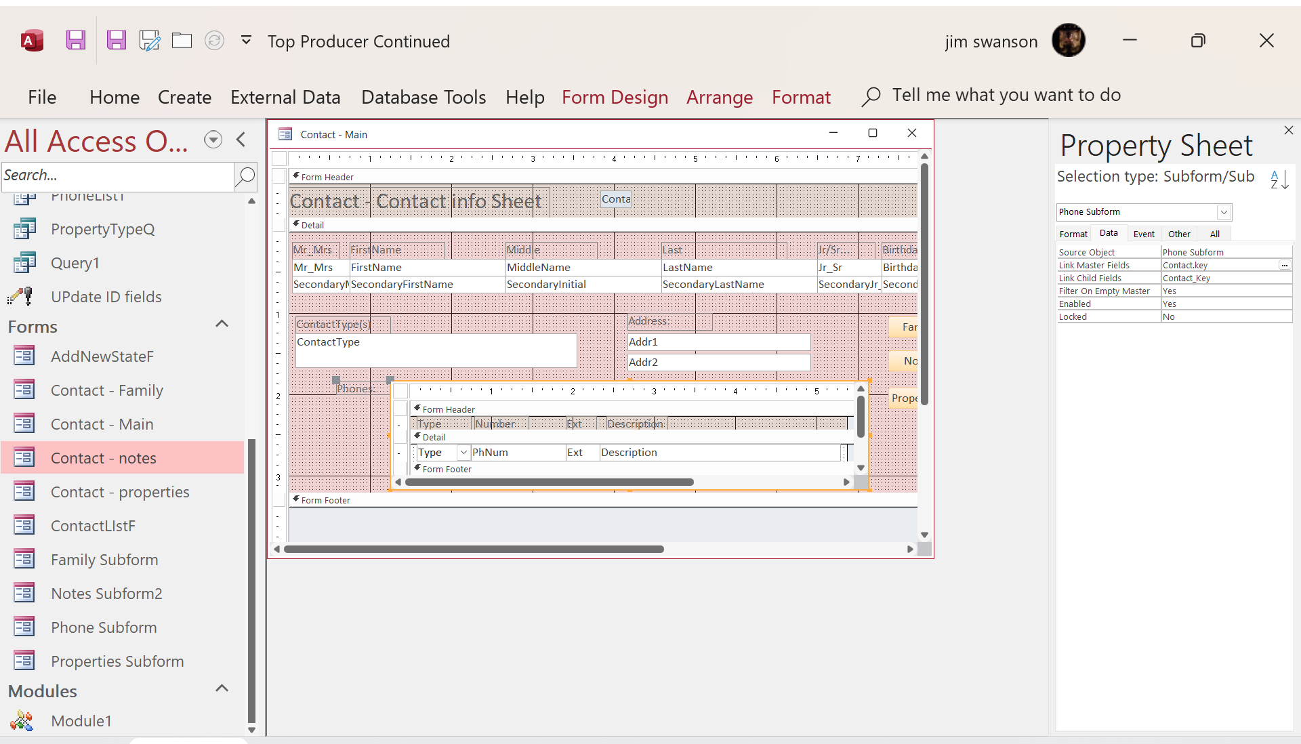Collapse the navigation pane shutter bar arrow
The width and height of the screenshot is (1301, 744).
click(x=241, y=140)
